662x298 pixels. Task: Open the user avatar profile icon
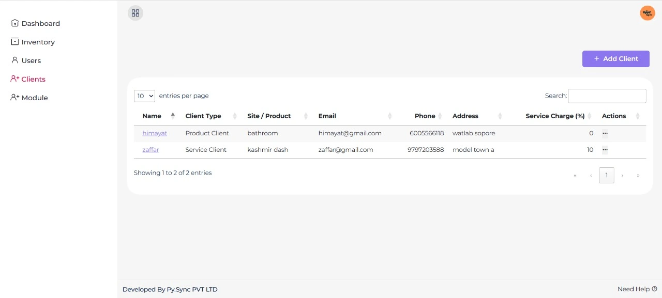tap(647, 13)
